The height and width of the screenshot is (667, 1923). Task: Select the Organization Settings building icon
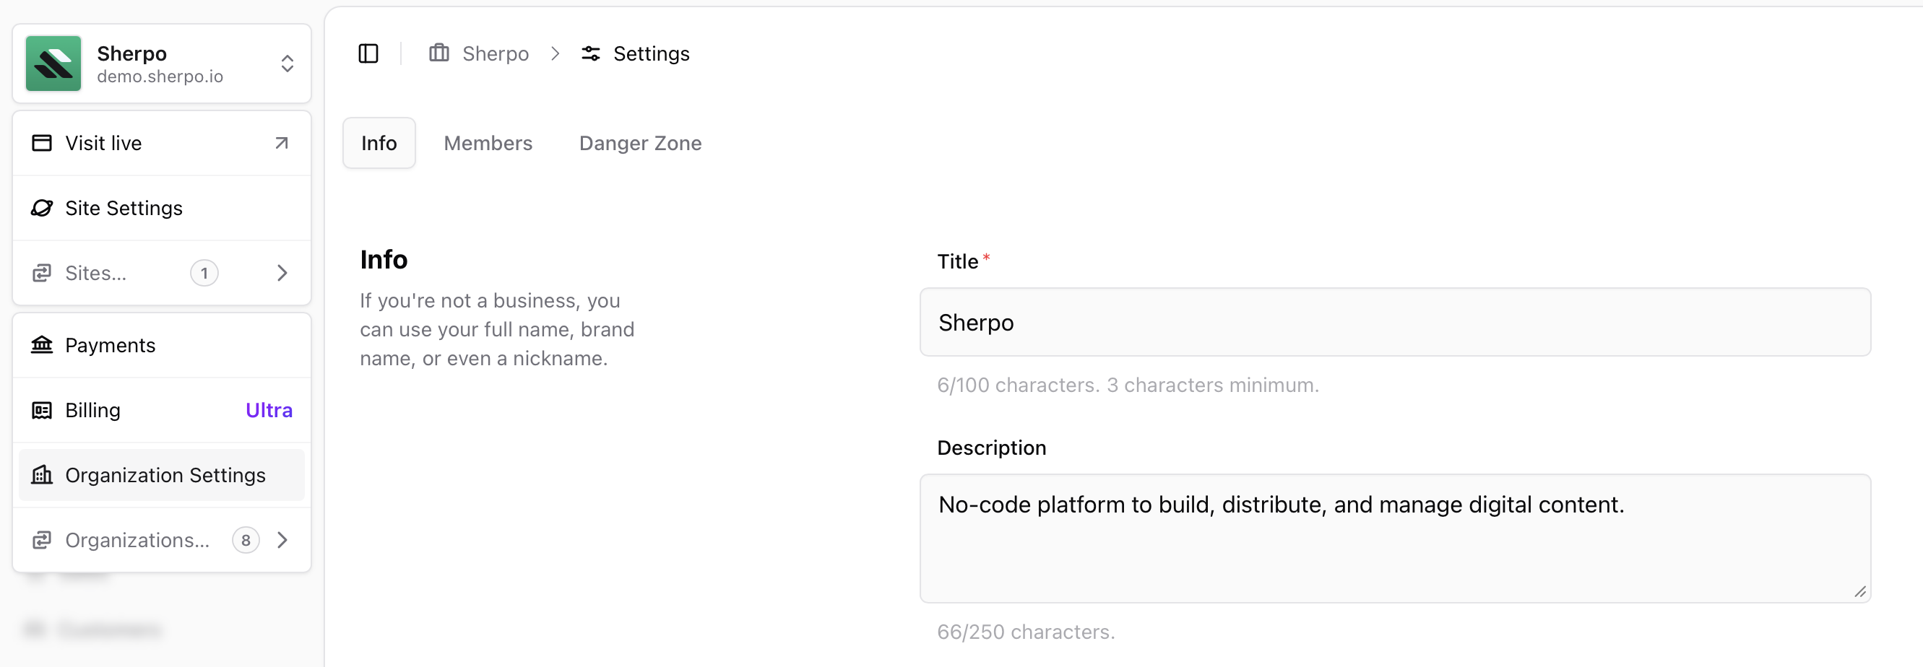pos(41,474)
